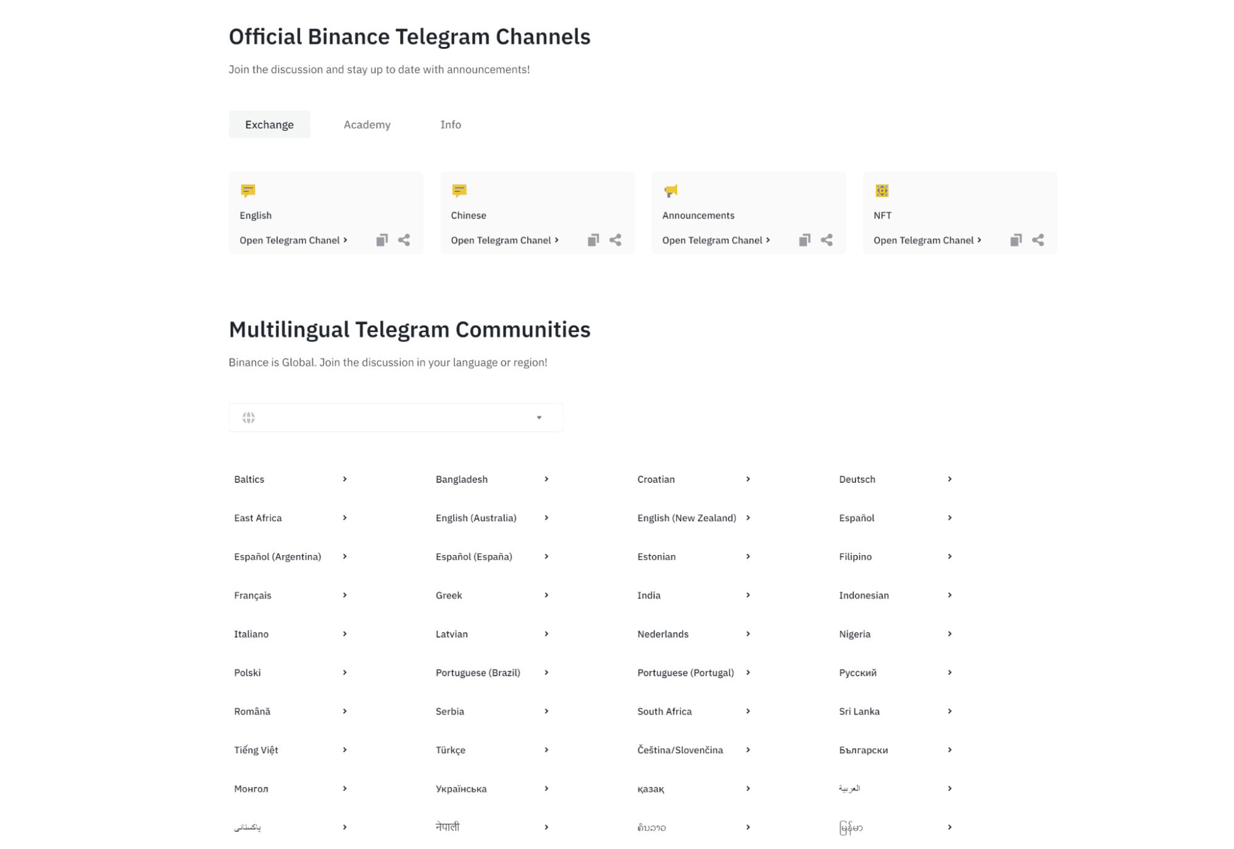Image resolution: width=1234 pixels, height=849 pixels.
Task: Click the NFT card icon
Action: coord(882,191)
